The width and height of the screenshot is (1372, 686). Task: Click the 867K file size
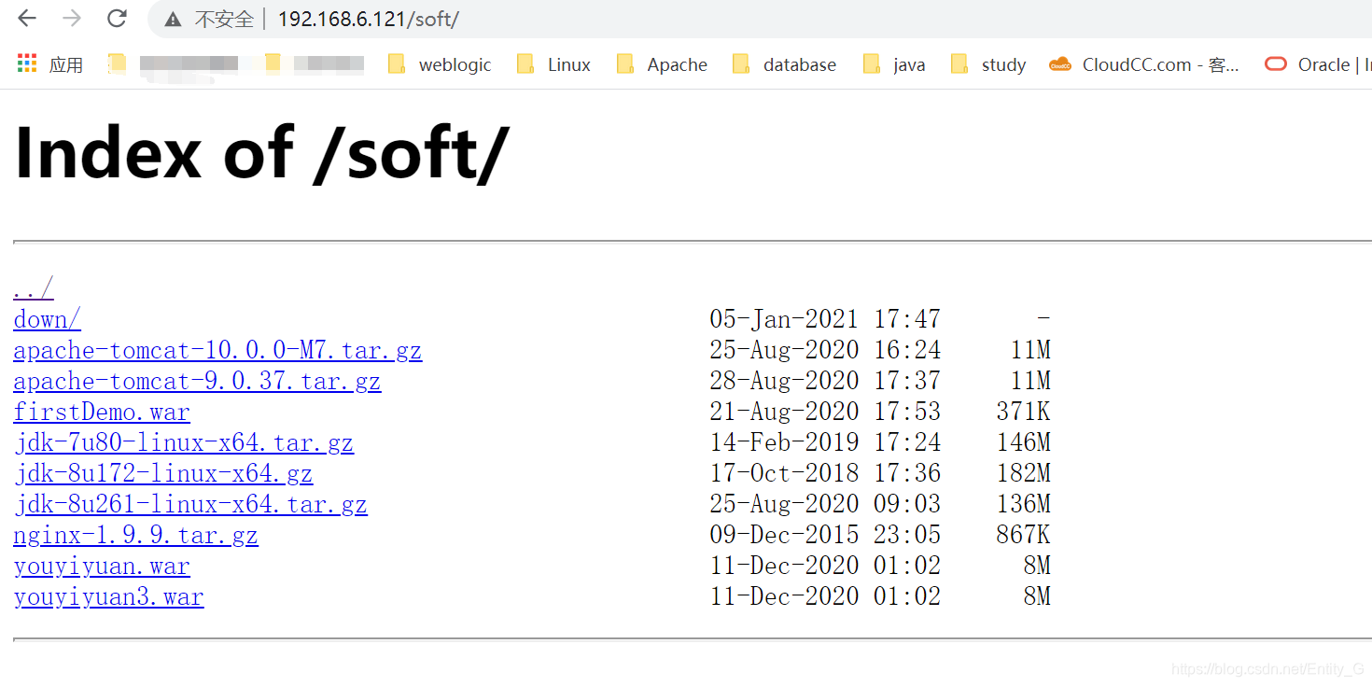(1023, 535)
